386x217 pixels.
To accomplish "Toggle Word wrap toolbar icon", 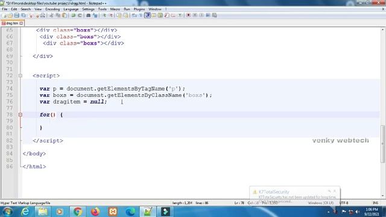I will tap(134, 16).
